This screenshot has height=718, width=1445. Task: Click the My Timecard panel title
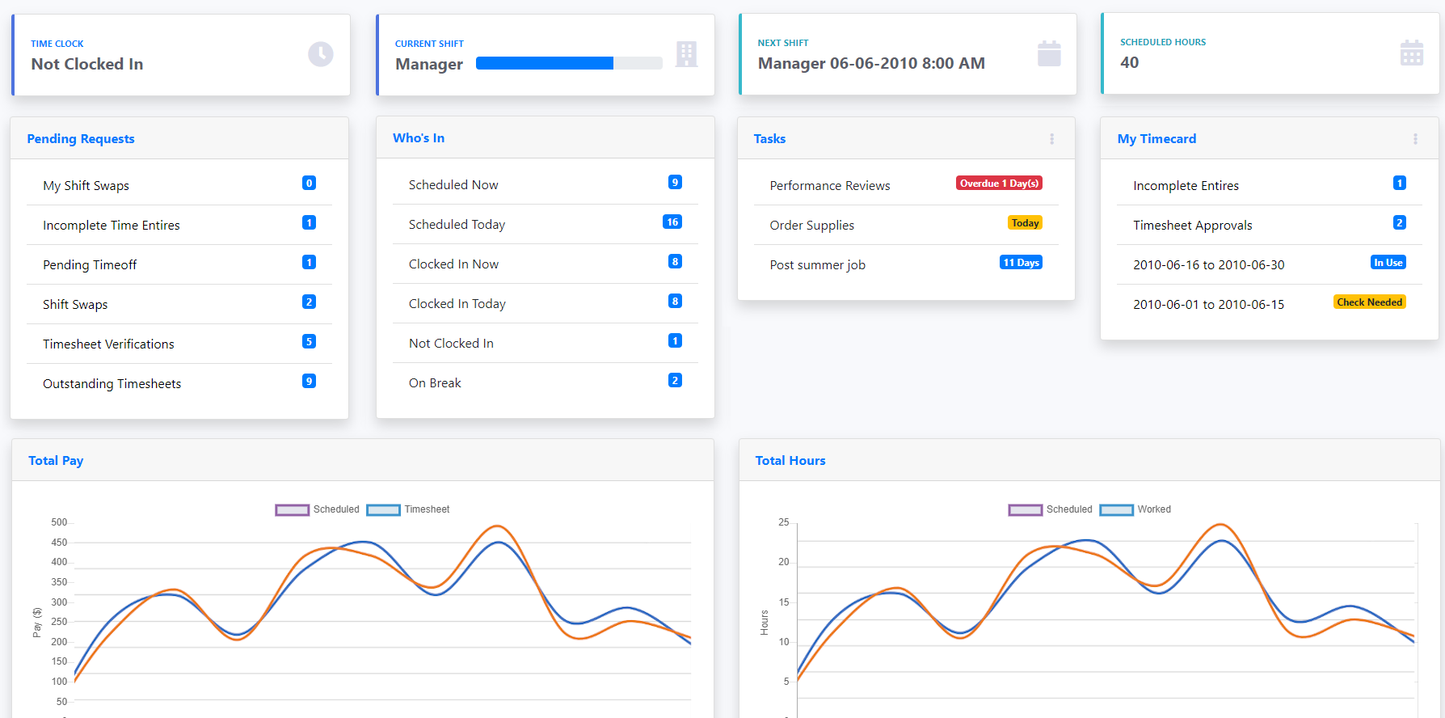[1156, 139]
